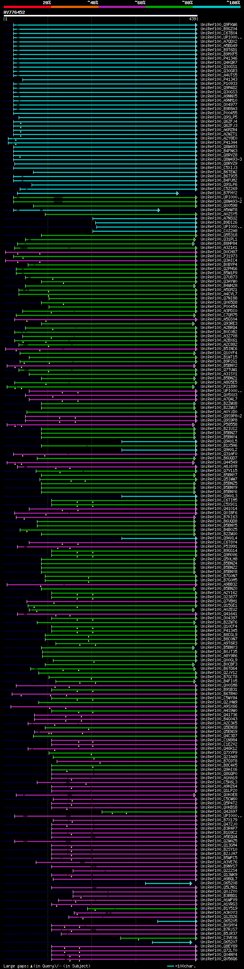
Task: Select label UniRef100_C0Z2A8
Action: click(219, 231)
